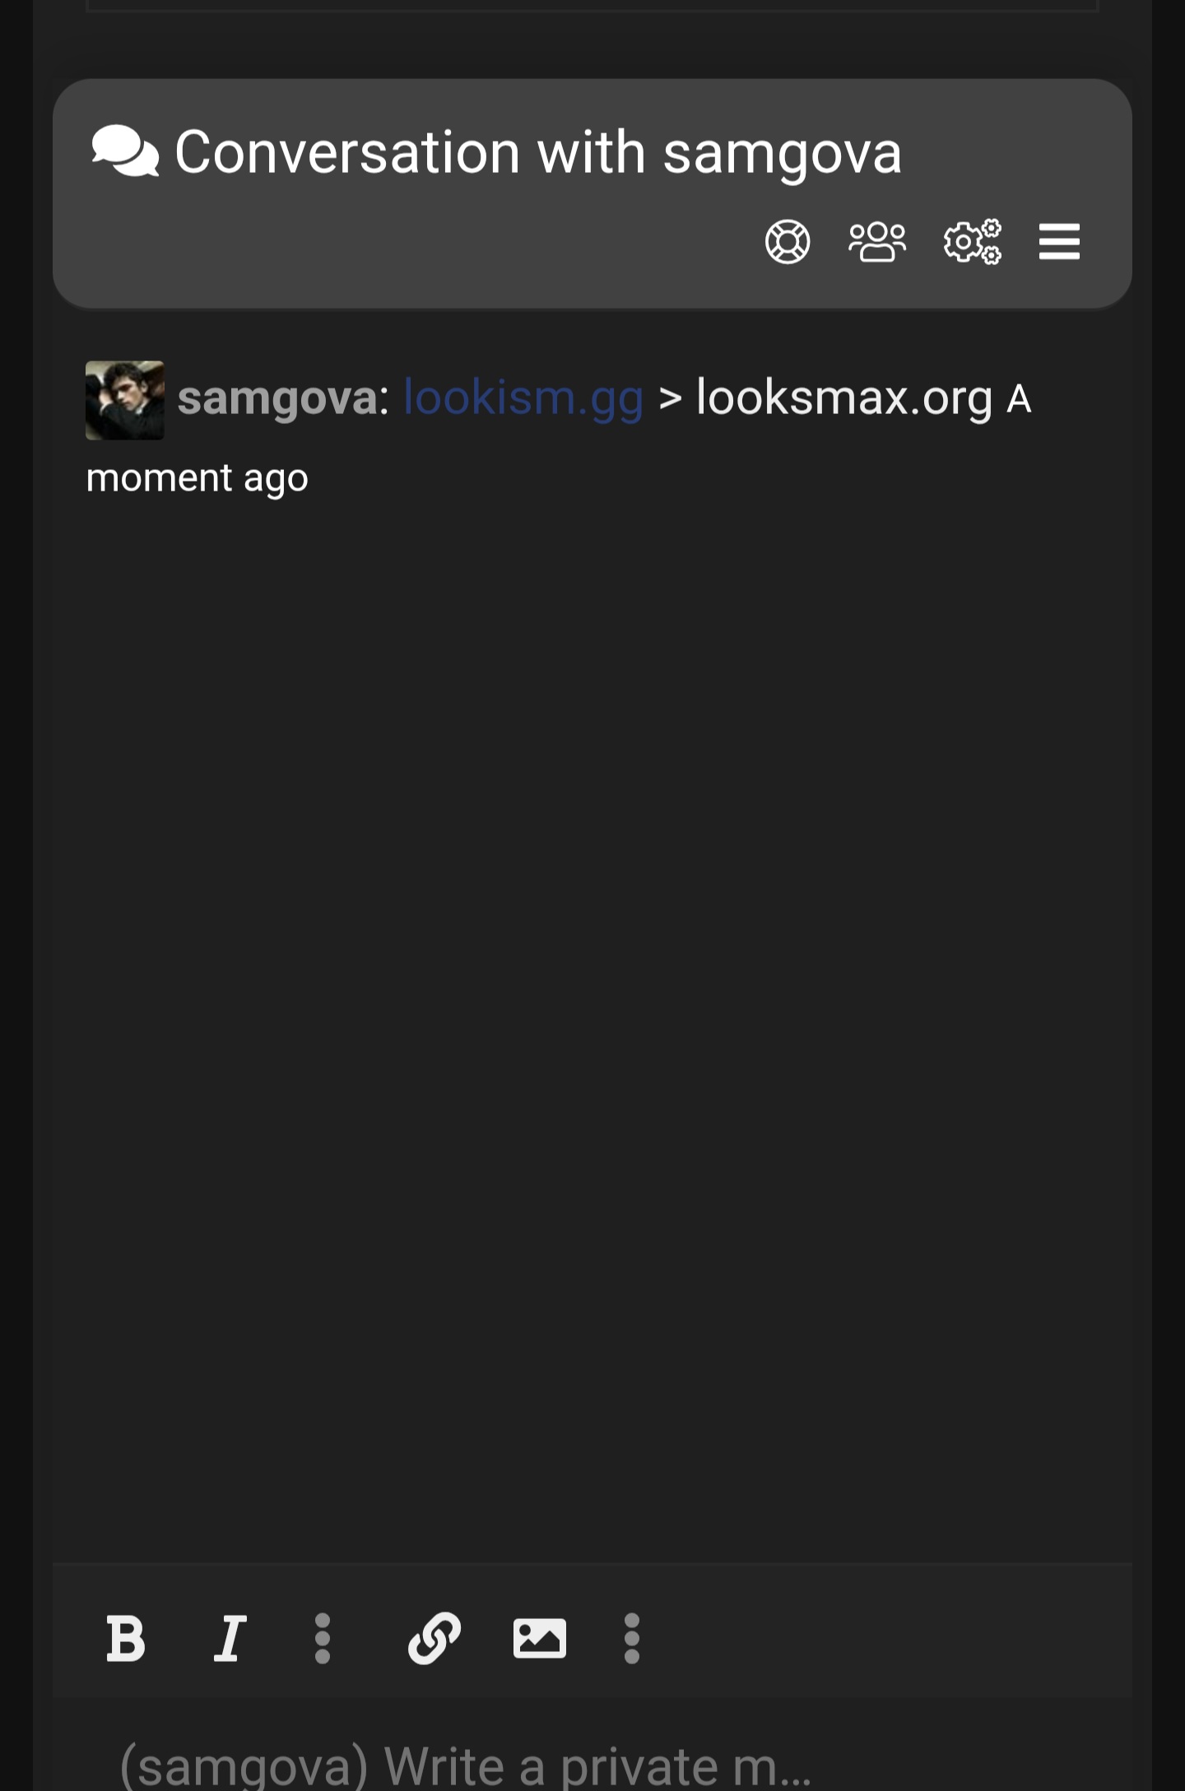Open the gears settings icon

pos(973,242)
